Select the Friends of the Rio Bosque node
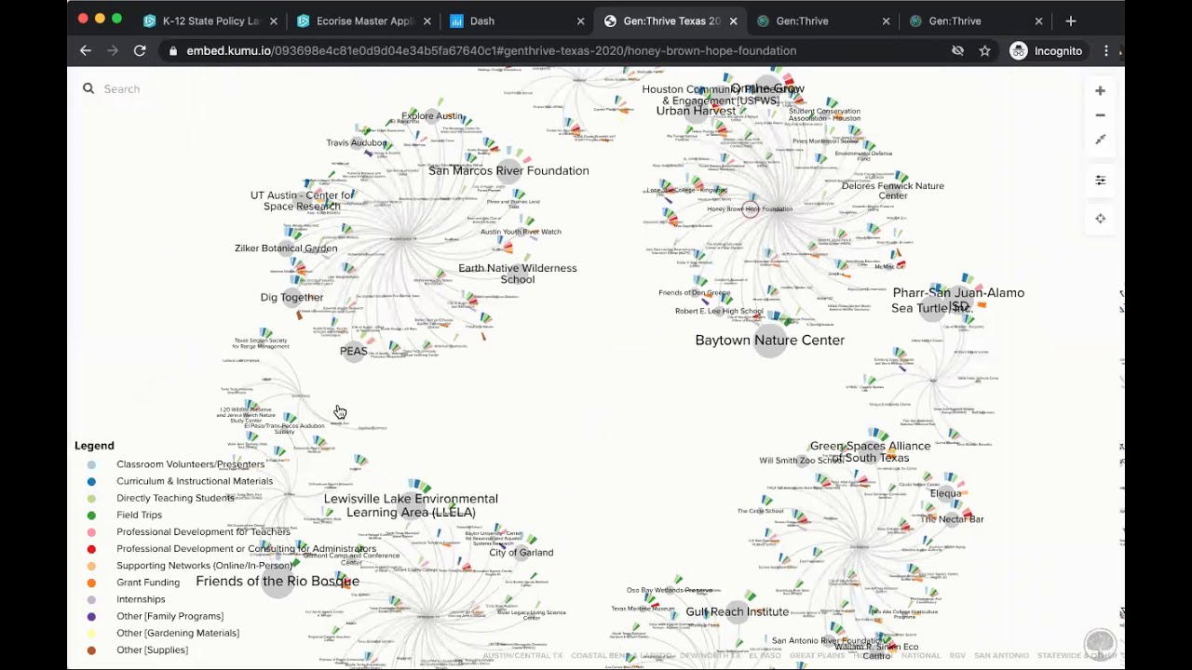Screen dimensions: 1192x670 [278, 582]
